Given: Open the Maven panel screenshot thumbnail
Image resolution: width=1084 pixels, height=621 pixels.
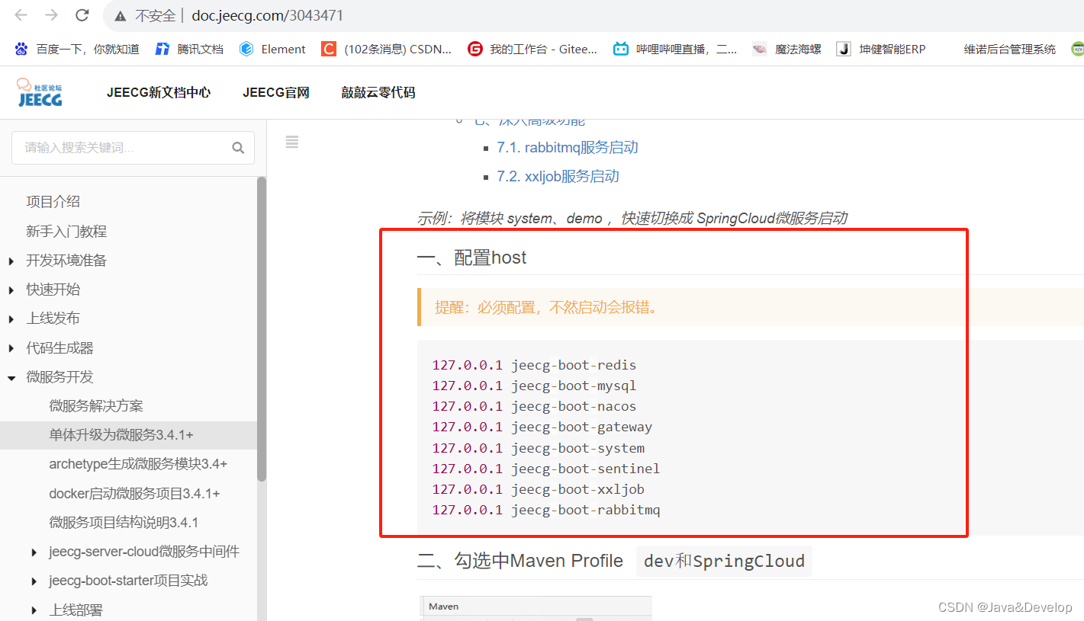Looking at the screenshot, I should [536, 608].
